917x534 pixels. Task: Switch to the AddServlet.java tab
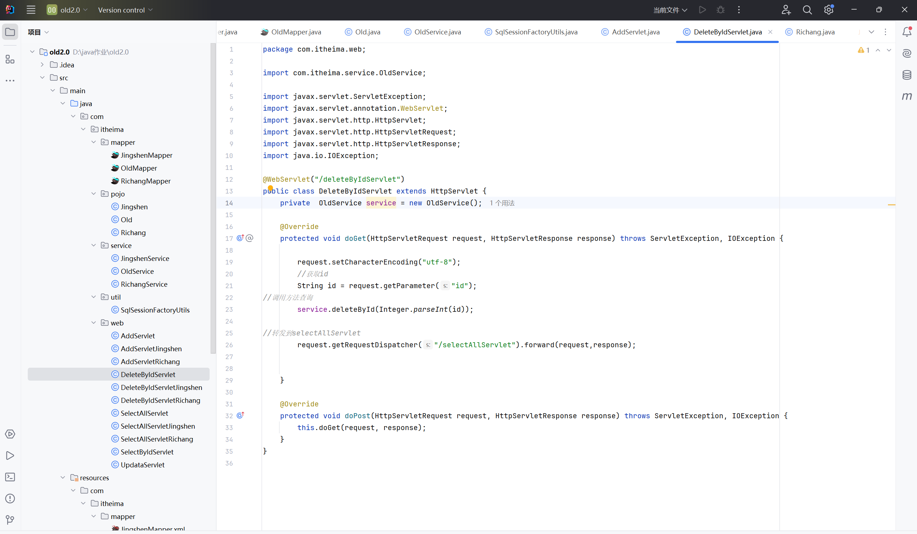coord(635,32)
